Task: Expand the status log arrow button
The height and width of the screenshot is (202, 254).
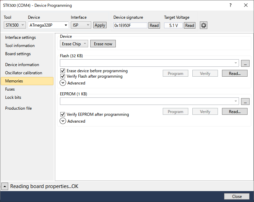Action: tap(5, 186)
